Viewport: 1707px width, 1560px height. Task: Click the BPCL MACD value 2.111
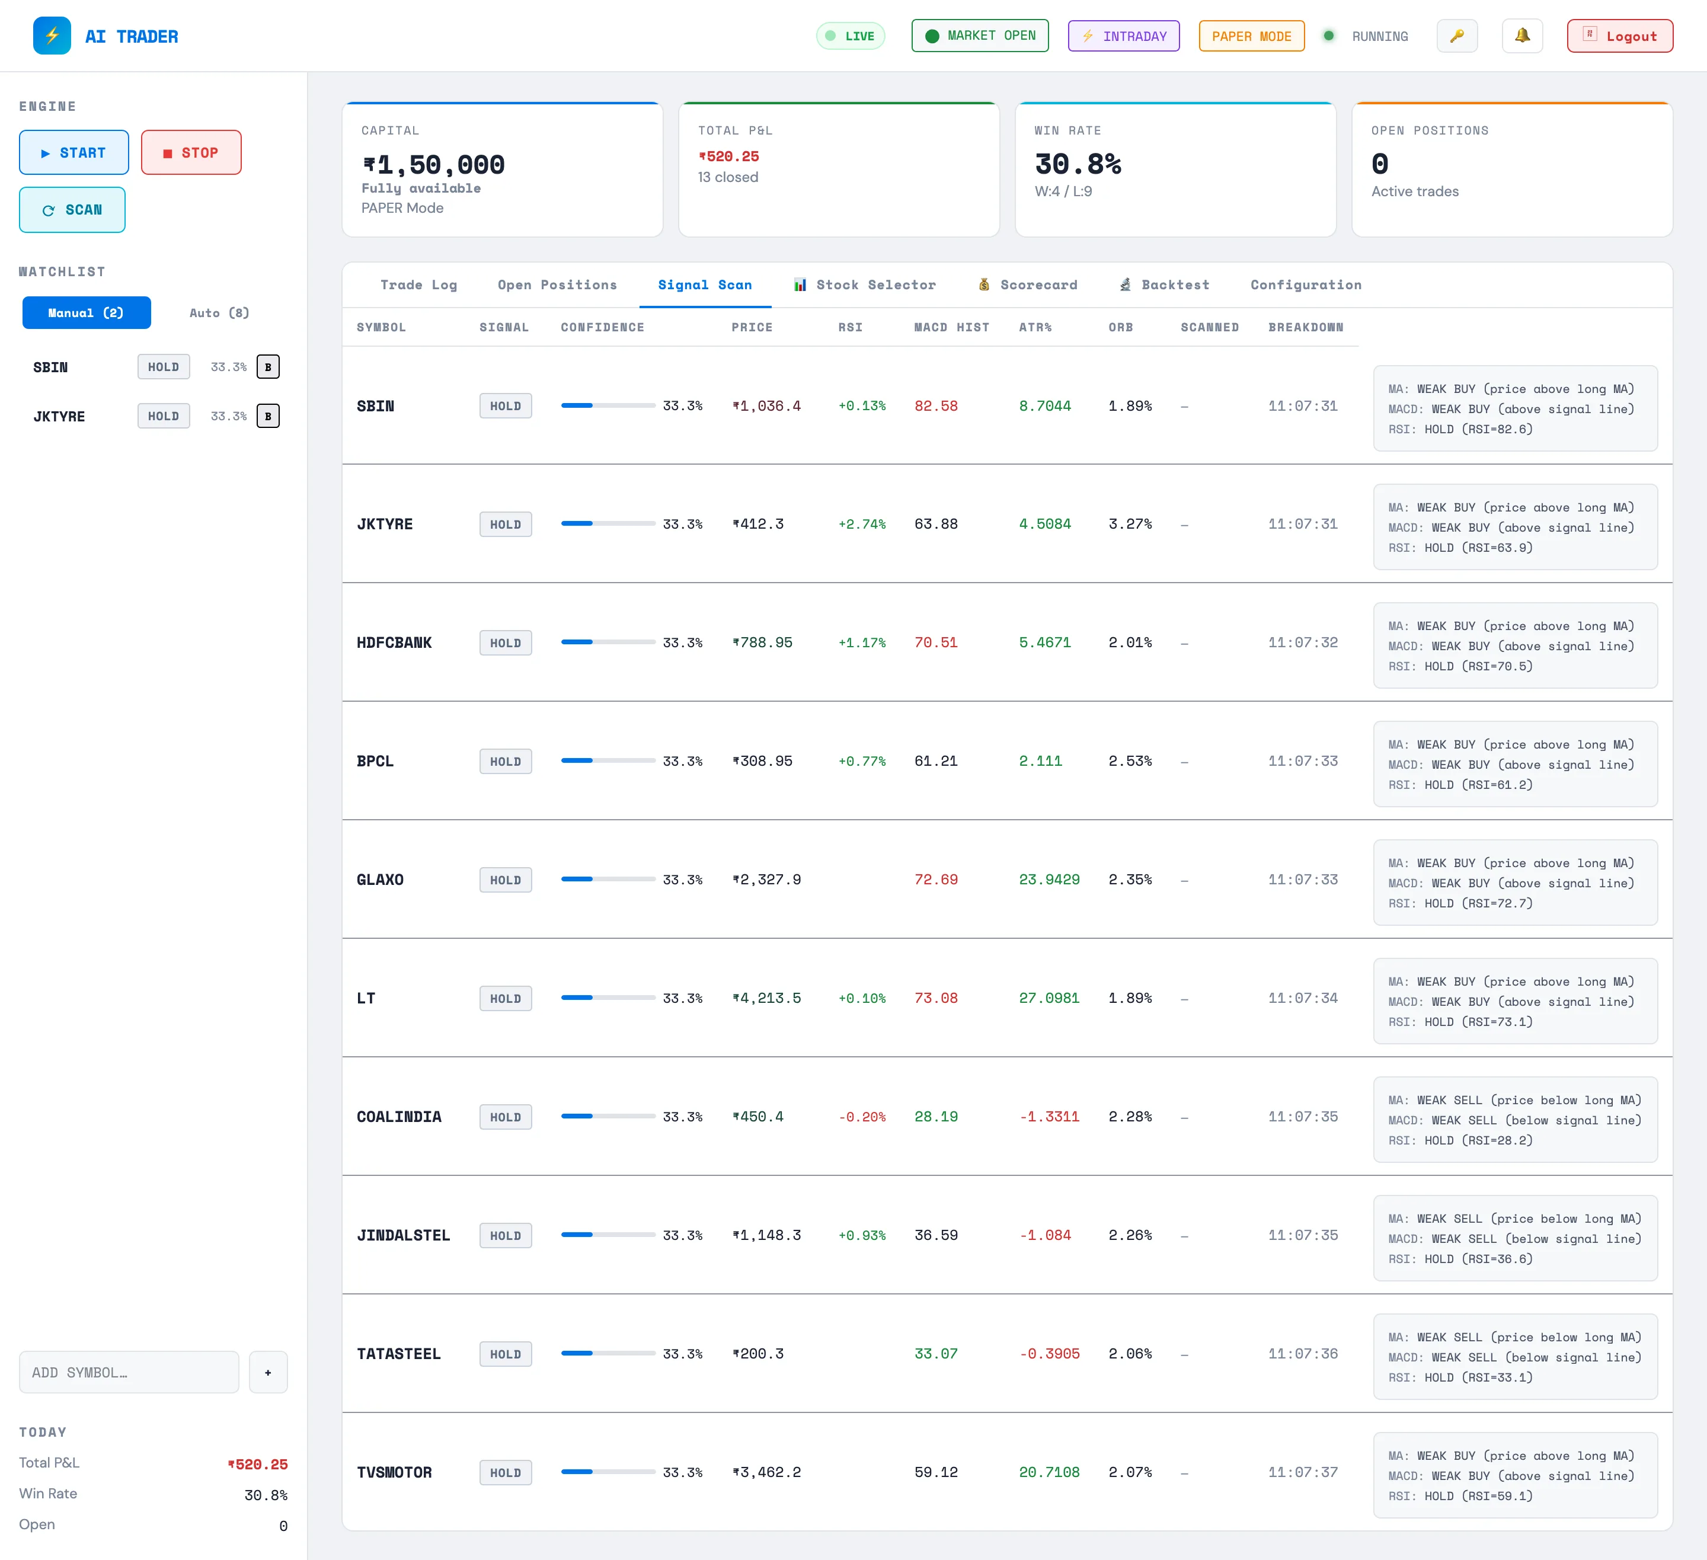[x=1040, y=760]
